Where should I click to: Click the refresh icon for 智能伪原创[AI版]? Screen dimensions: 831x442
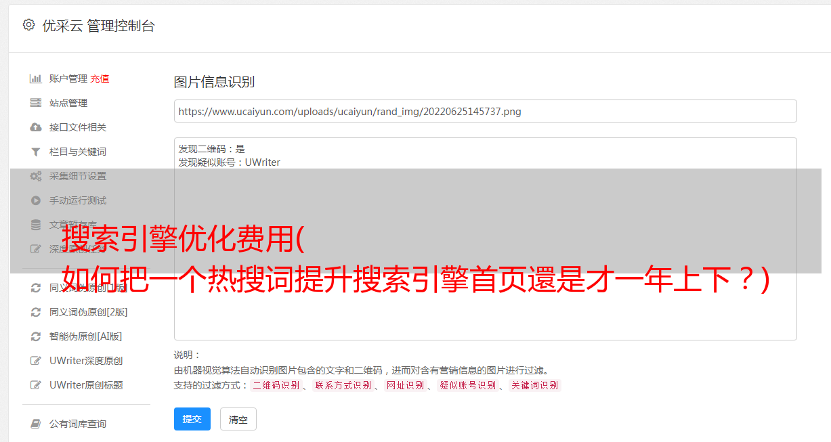(x=36, y=336)
